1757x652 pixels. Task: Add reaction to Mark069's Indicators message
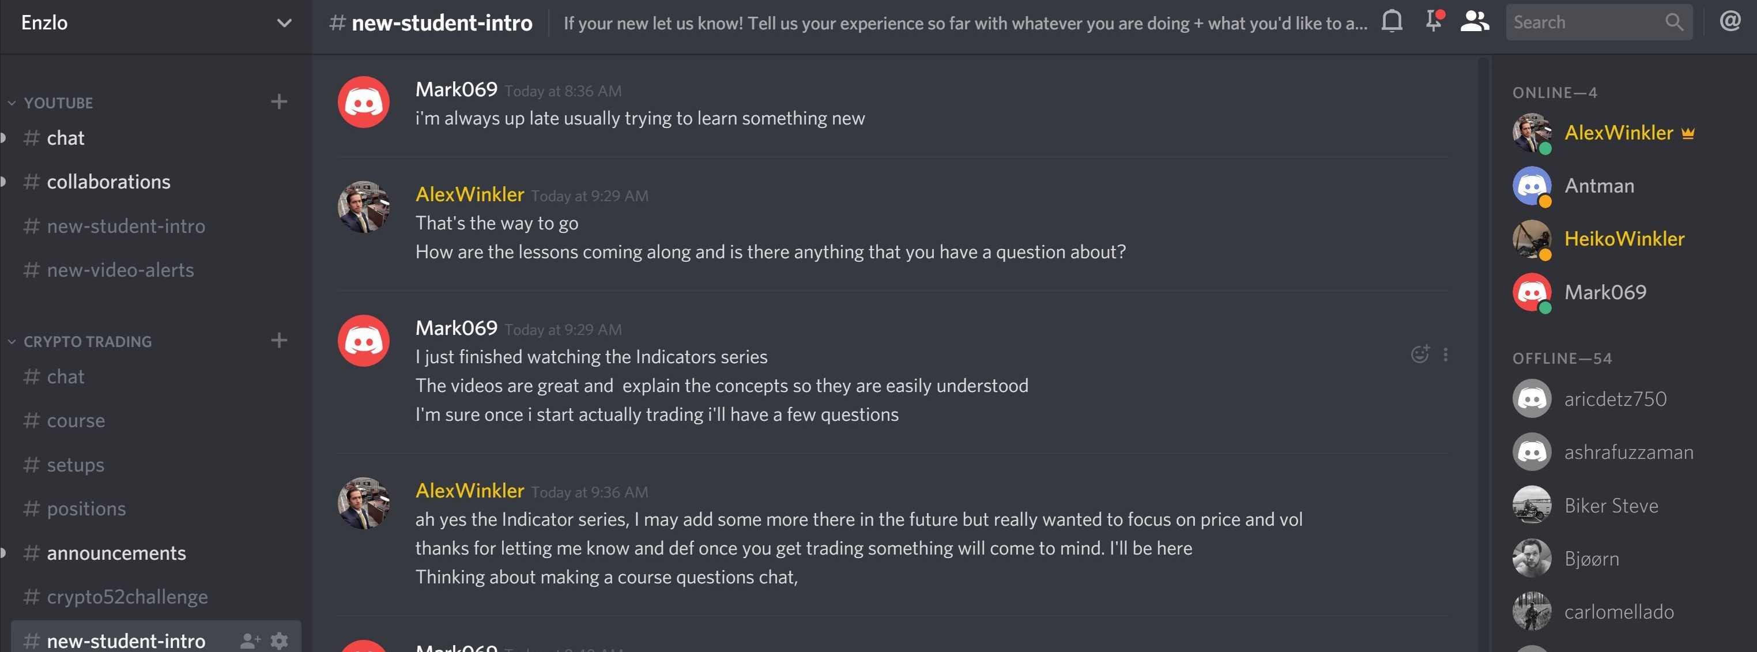[1419, 354]
